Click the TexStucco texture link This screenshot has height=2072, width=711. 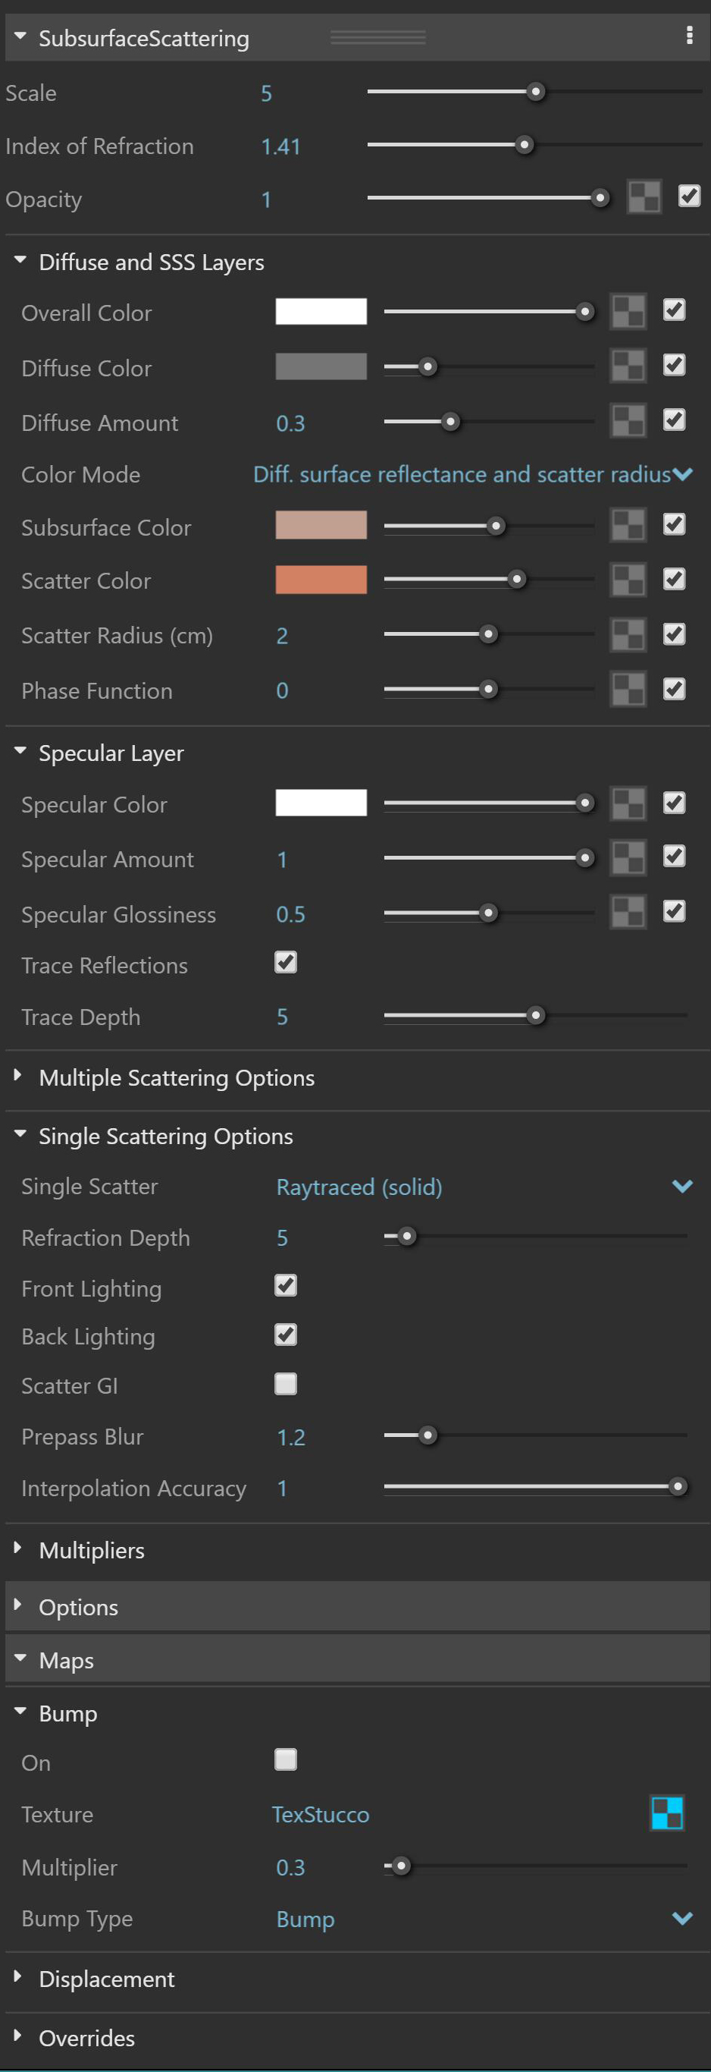pyautogui.click(x=321, y=1815)
